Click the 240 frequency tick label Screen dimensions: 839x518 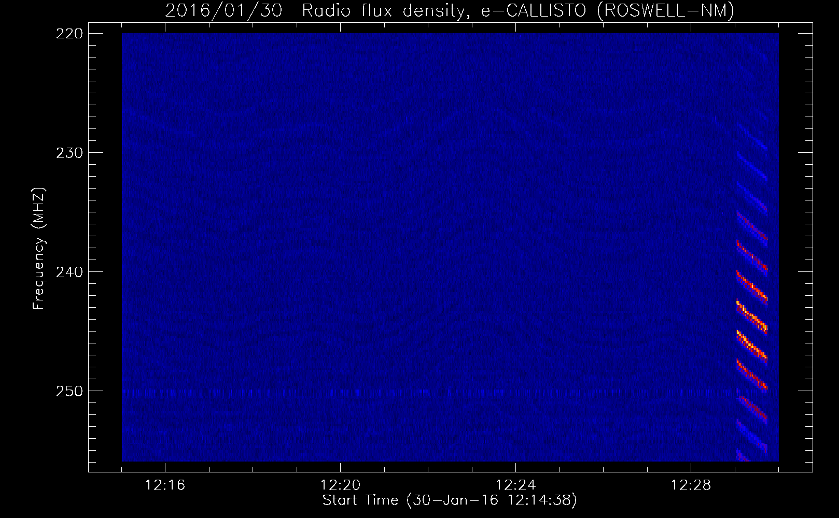pos(69,272)
